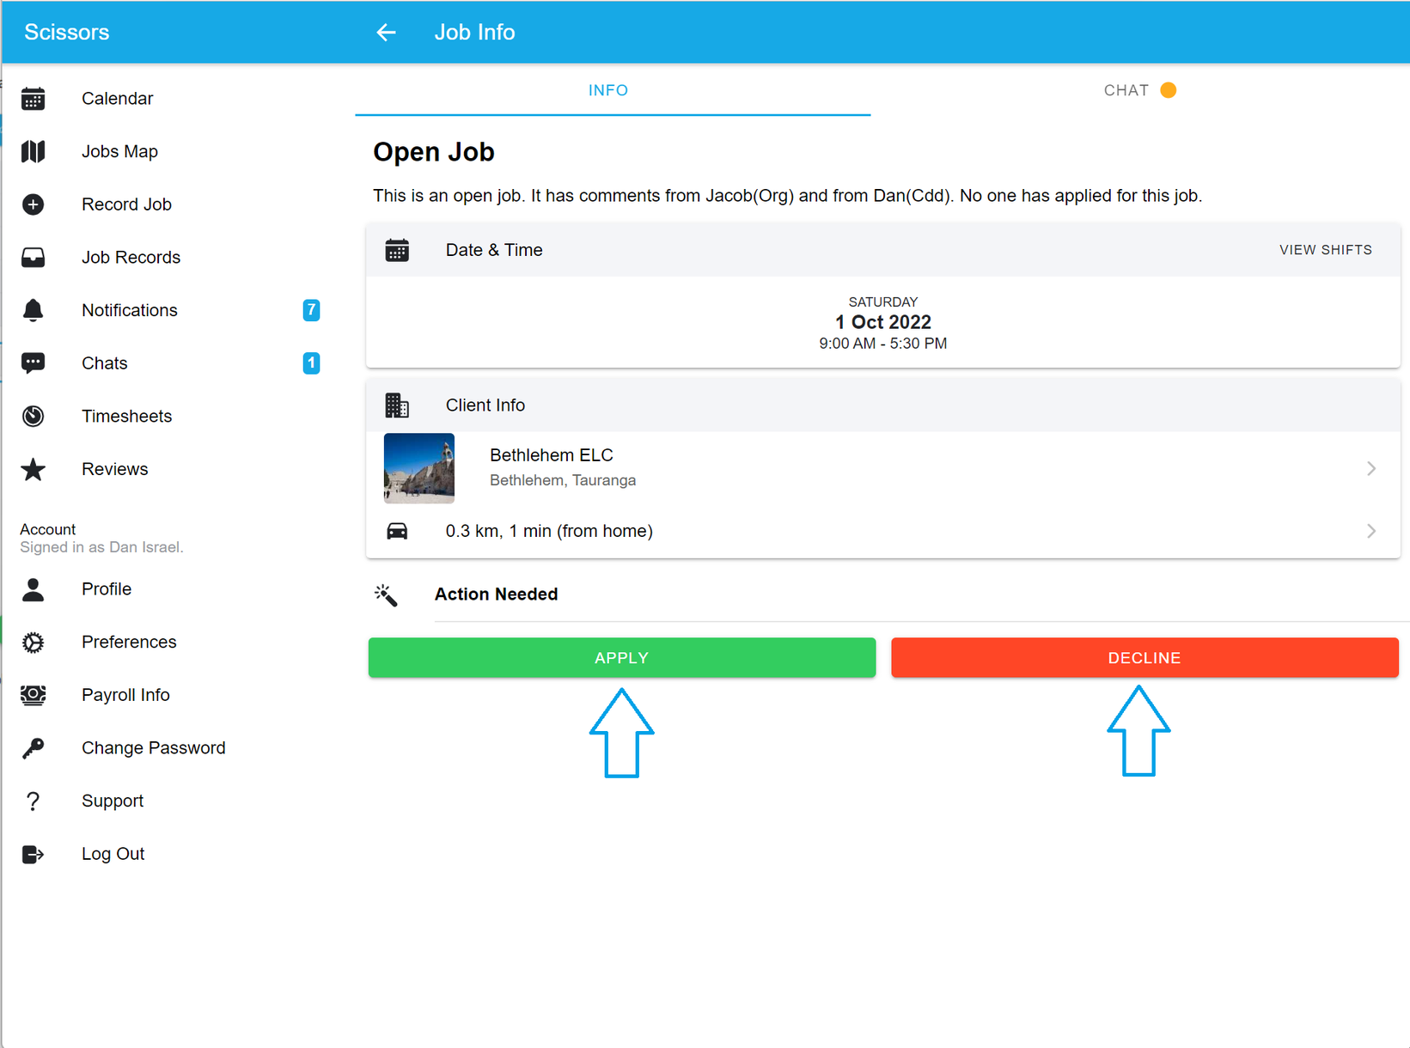Switch to the CHAT tab
The image size is (1410, 1048).
(1139, 90)
